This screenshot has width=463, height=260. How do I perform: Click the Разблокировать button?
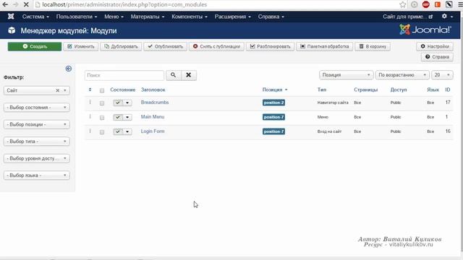270,46
